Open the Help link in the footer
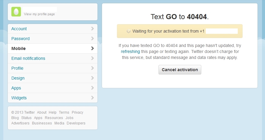The image size is (265, 140). click(x=53, y=112)
